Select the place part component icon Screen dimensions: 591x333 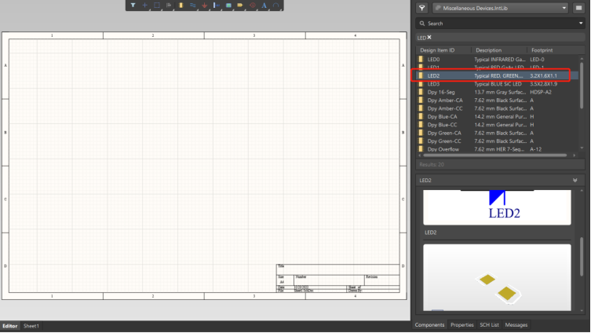click(181, 5)
